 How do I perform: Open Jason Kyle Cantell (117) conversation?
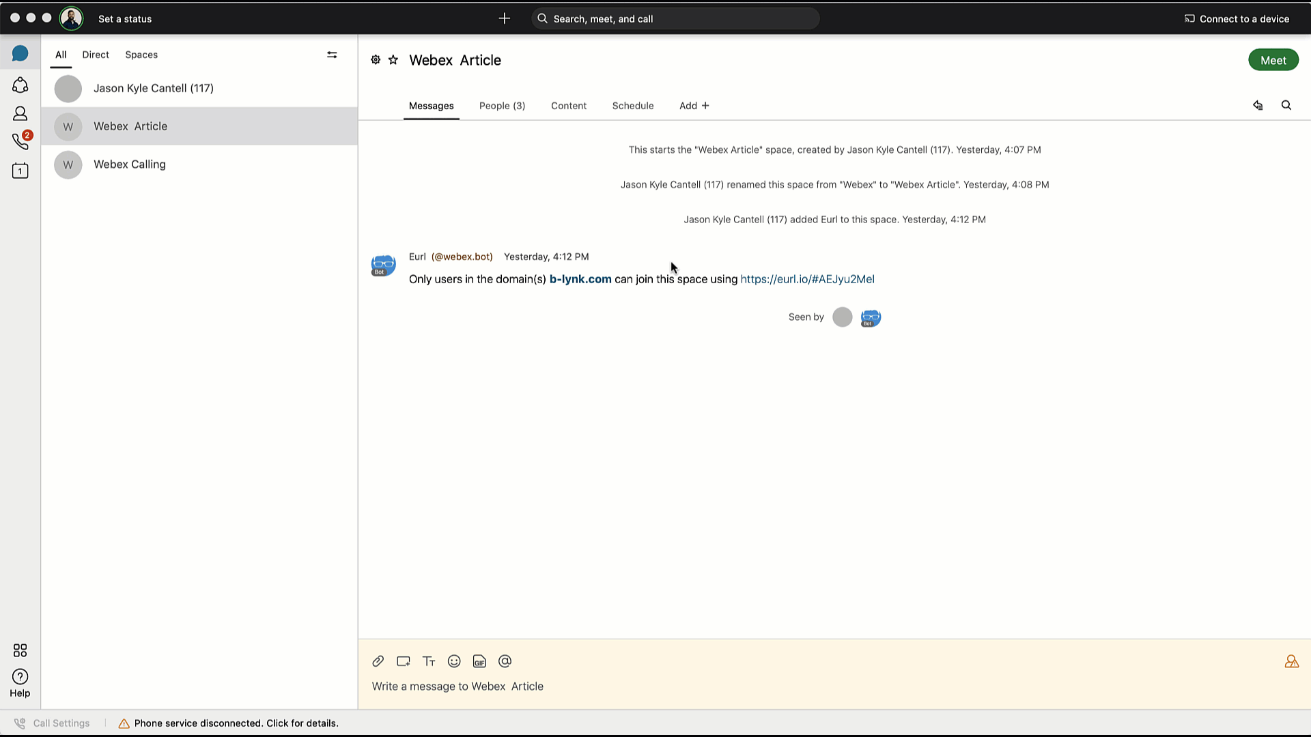[x=199, y=88]
